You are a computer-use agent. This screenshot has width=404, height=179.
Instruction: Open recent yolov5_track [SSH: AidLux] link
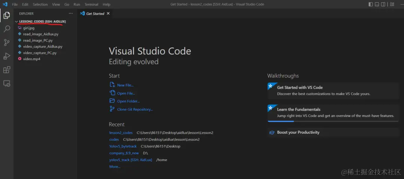pos(131,160)
